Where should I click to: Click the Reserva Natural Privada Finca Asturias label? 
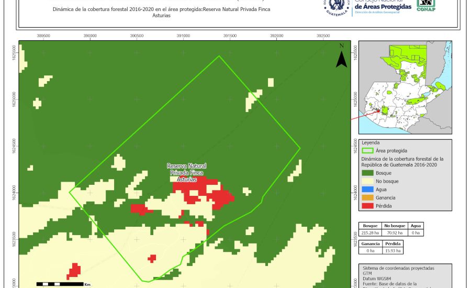point(185,172)
